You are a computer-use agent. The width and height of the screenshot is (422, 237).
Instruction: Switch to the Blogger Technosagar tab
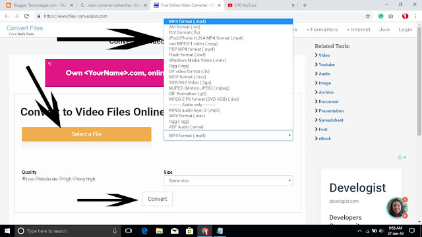click(40, 5)
